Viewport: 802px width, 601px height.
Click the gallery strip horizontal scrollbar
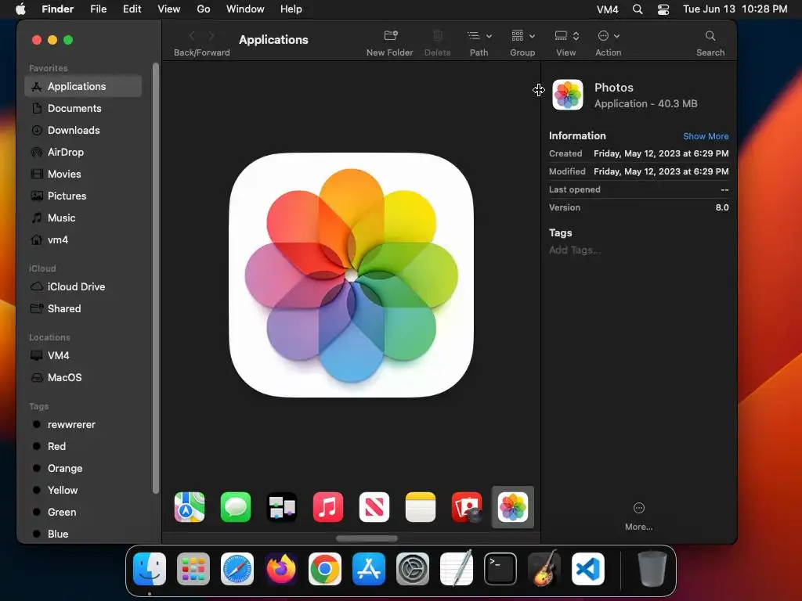367,538
